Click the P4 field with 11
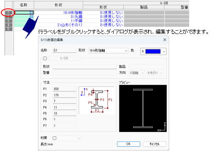 (x=65, y=107)
